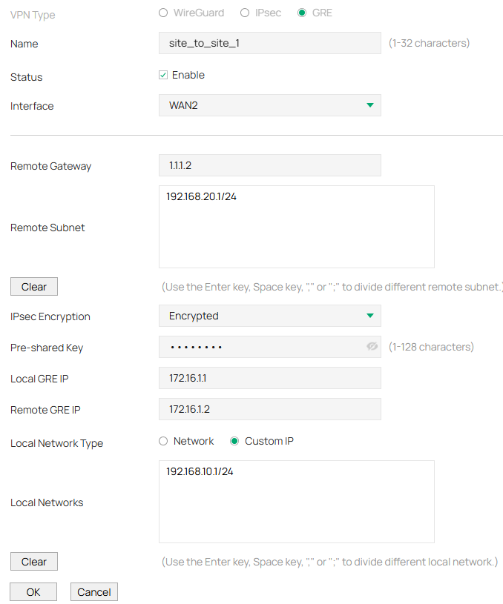Edit the Remote Subnet text area
This screenshot has width=503, height=604.
click(x=296, y=226)
